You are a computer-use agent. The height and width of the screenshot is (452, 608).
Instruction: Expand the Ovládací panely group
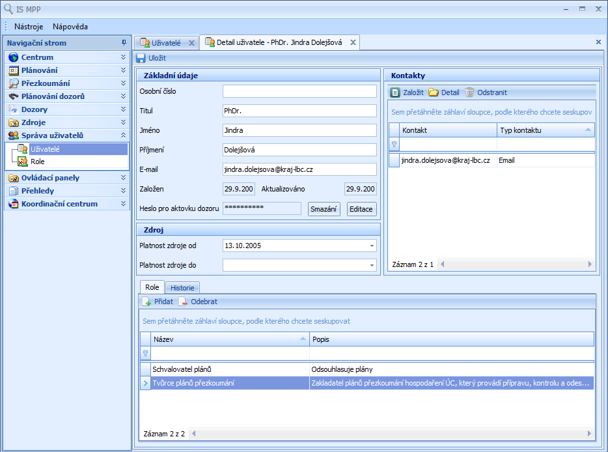pos(123,178)
